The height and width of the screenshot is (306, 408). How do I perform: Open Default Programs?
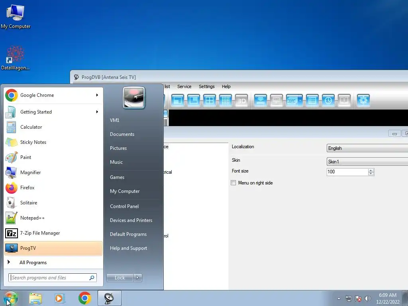click(x=128, y=234)
